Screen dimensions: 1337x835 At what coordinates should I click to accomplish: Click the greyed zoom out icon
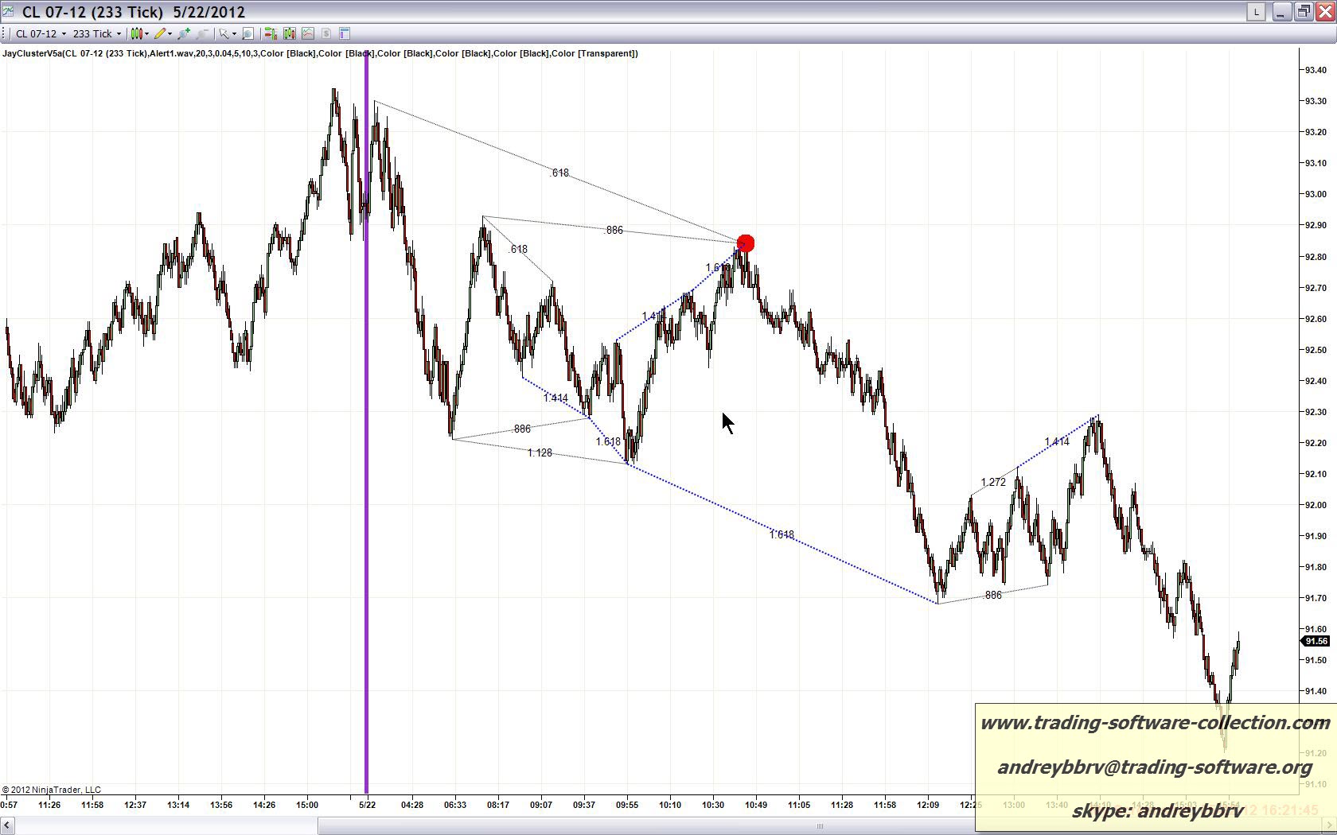pyautogui.click(x=202, y=33)
